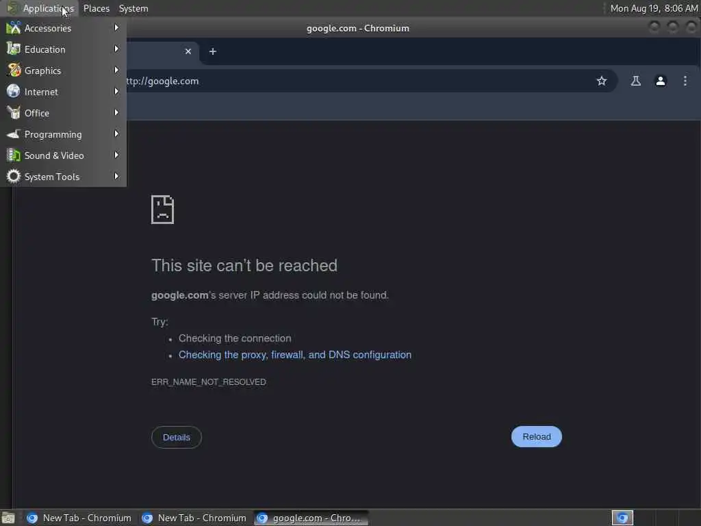Screen dimensions: 701x526
Task: Open proxy, firewall, and DNS configuration link
Action: (295, 355)
